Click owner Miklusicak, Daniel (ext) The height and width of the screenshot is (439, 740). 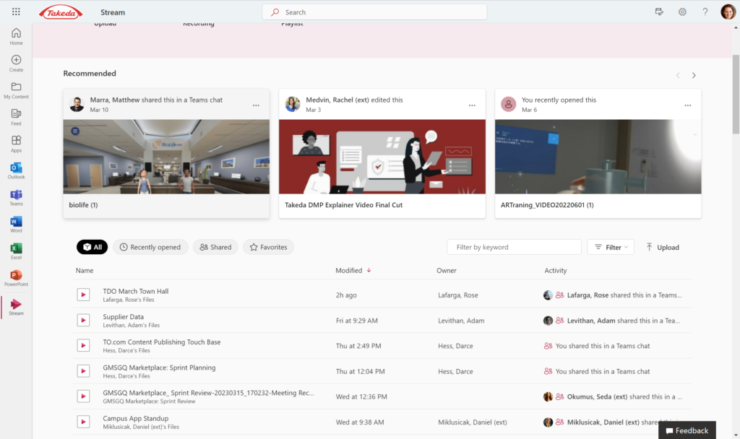coord(473,422)
